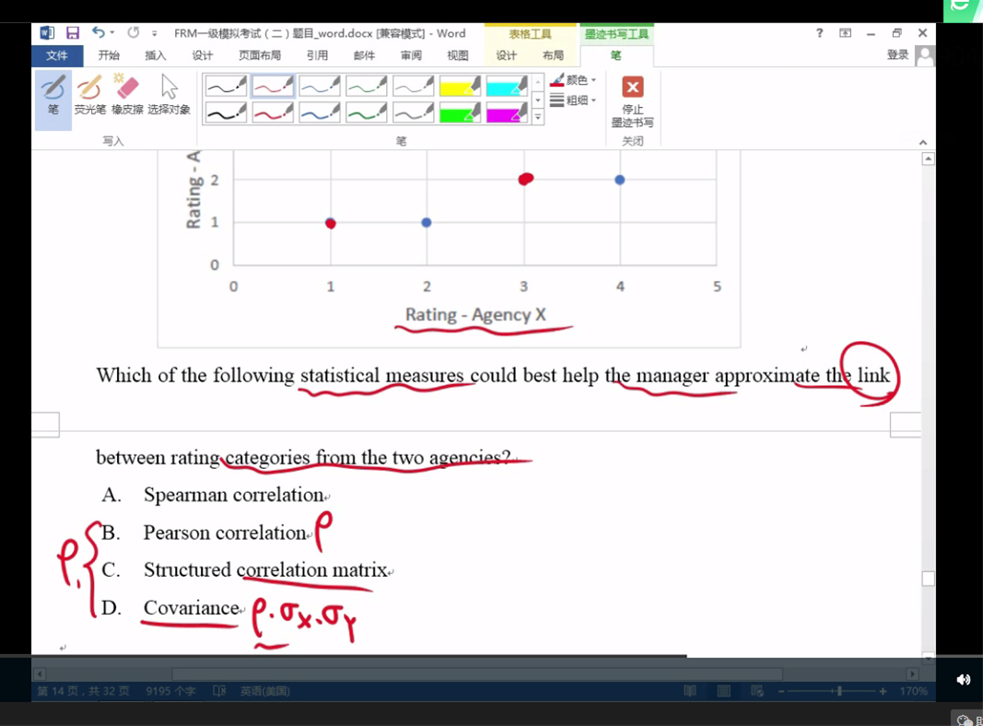The image size is (983, 726).
Task: Activate the Select Objects cursor tool
Action: 170,95
